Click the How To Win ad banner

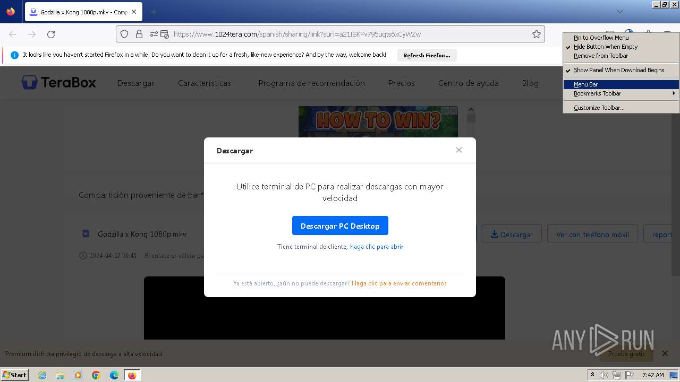click(378, 121)
